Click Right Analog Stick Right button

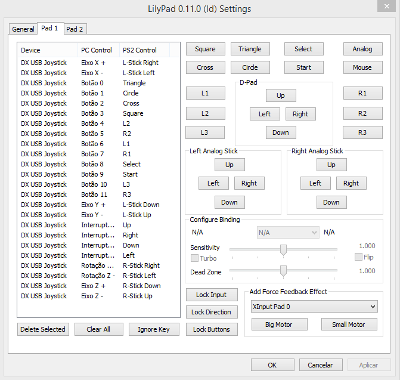pyautogui.click(x=351, y=183)
